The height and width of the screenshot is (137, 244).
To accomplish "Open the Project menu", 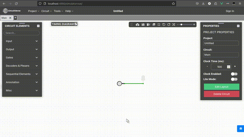I will click(x=33, y=11).
